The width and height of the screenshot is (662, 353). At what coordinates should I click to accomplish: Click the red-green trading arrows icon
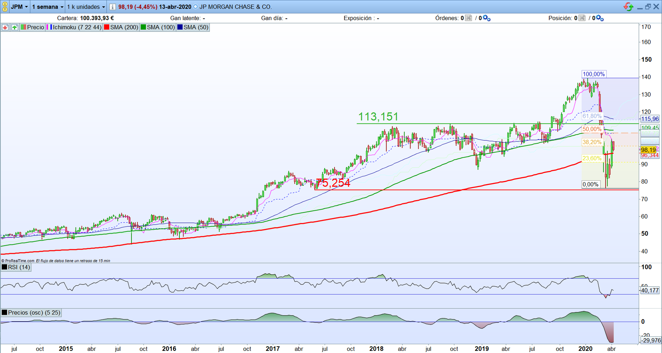(x=628, y=7)
